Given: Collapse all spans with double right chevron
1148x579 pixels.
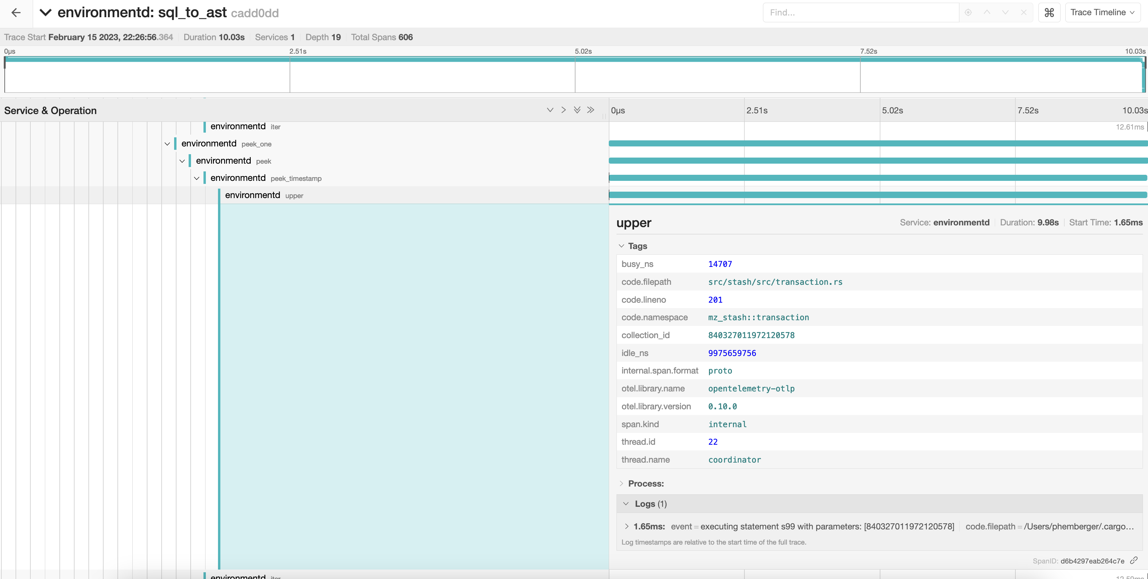Looking at the screenshot, I should [x=591, y=110].
